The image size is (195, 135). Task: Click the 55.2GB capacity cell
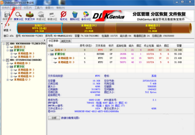178,54
